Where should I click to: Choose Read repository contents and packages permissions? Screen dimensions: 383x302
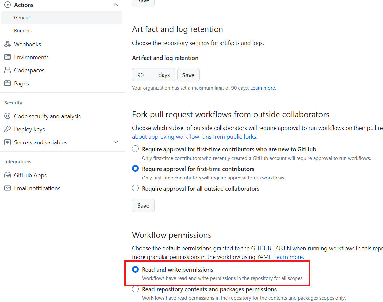coord(135,289)
